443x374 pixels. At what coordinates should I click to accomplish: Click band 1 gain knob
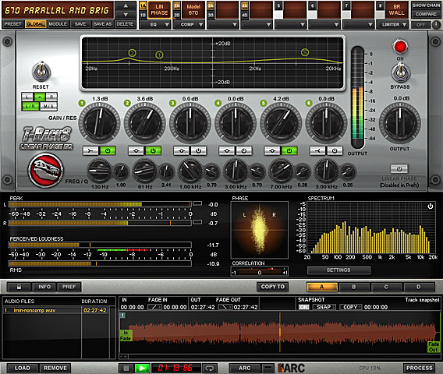tap(99, 123)
